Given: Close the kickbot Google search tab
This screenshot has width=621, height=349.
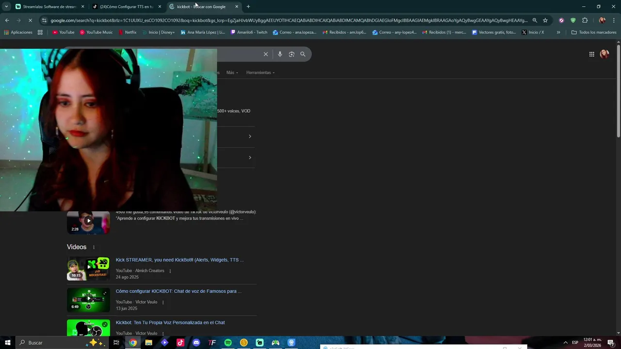Looking at the screenshot, I should 237,7.
